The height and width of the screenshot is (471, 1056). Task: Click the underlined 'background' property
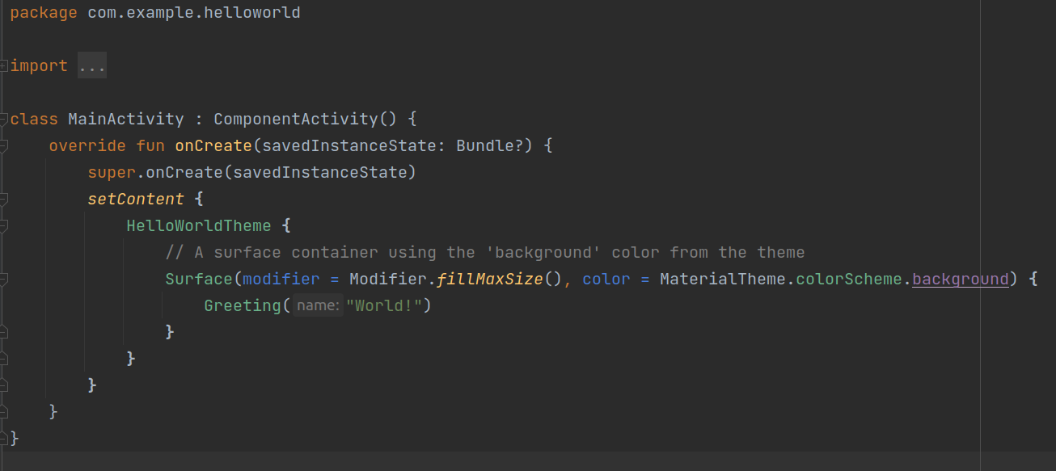point(961,280)
